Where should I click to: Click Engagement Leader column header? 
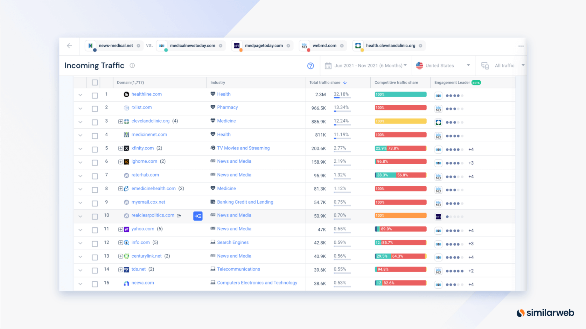[452, 83]
